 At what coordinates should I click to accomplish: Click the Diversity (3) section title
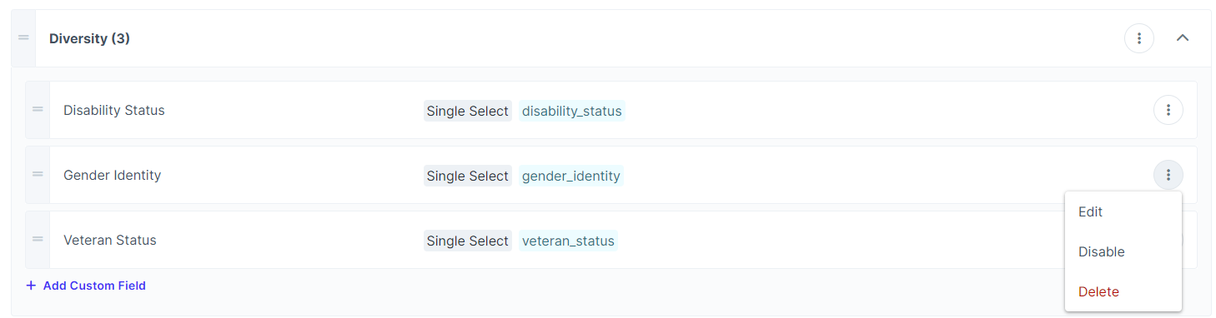(x=89, y=38)
